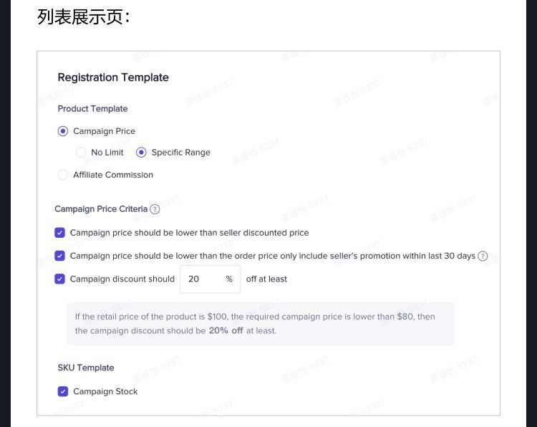
Task: Click help icon beside Campaign Price Criteria
Action: [x=155, y=209]
